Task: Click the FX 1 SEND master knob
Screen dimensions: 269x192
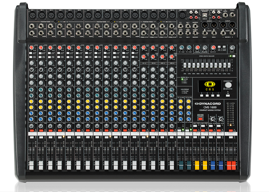Action: (x=181, y=48)
